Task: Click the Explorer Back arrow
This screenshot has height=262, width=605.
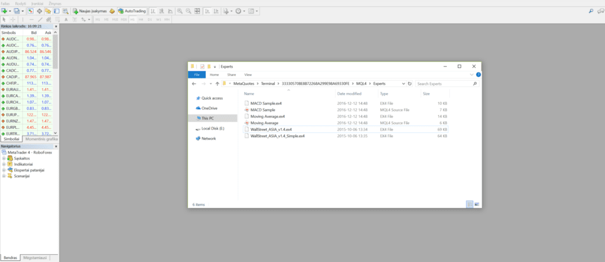Action: pos(194,84)
